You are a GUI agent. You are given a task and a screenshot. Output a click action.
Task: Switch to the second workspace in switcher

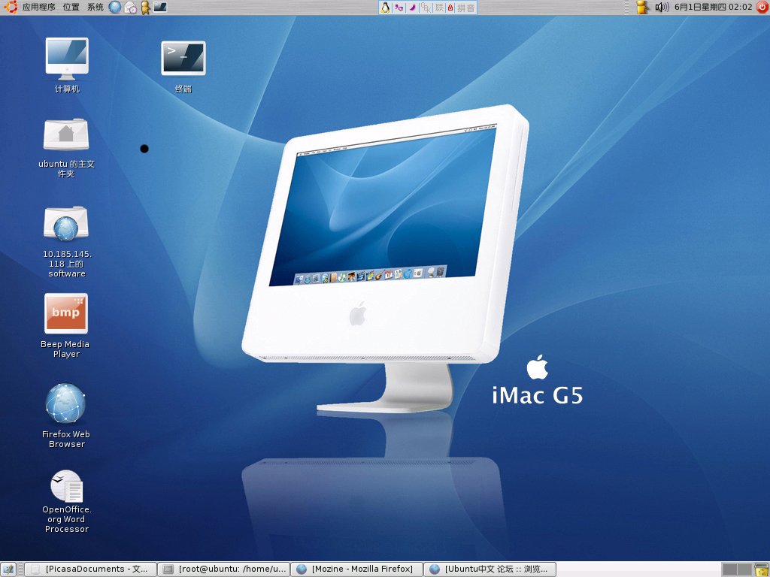click(x=745, y=569)
